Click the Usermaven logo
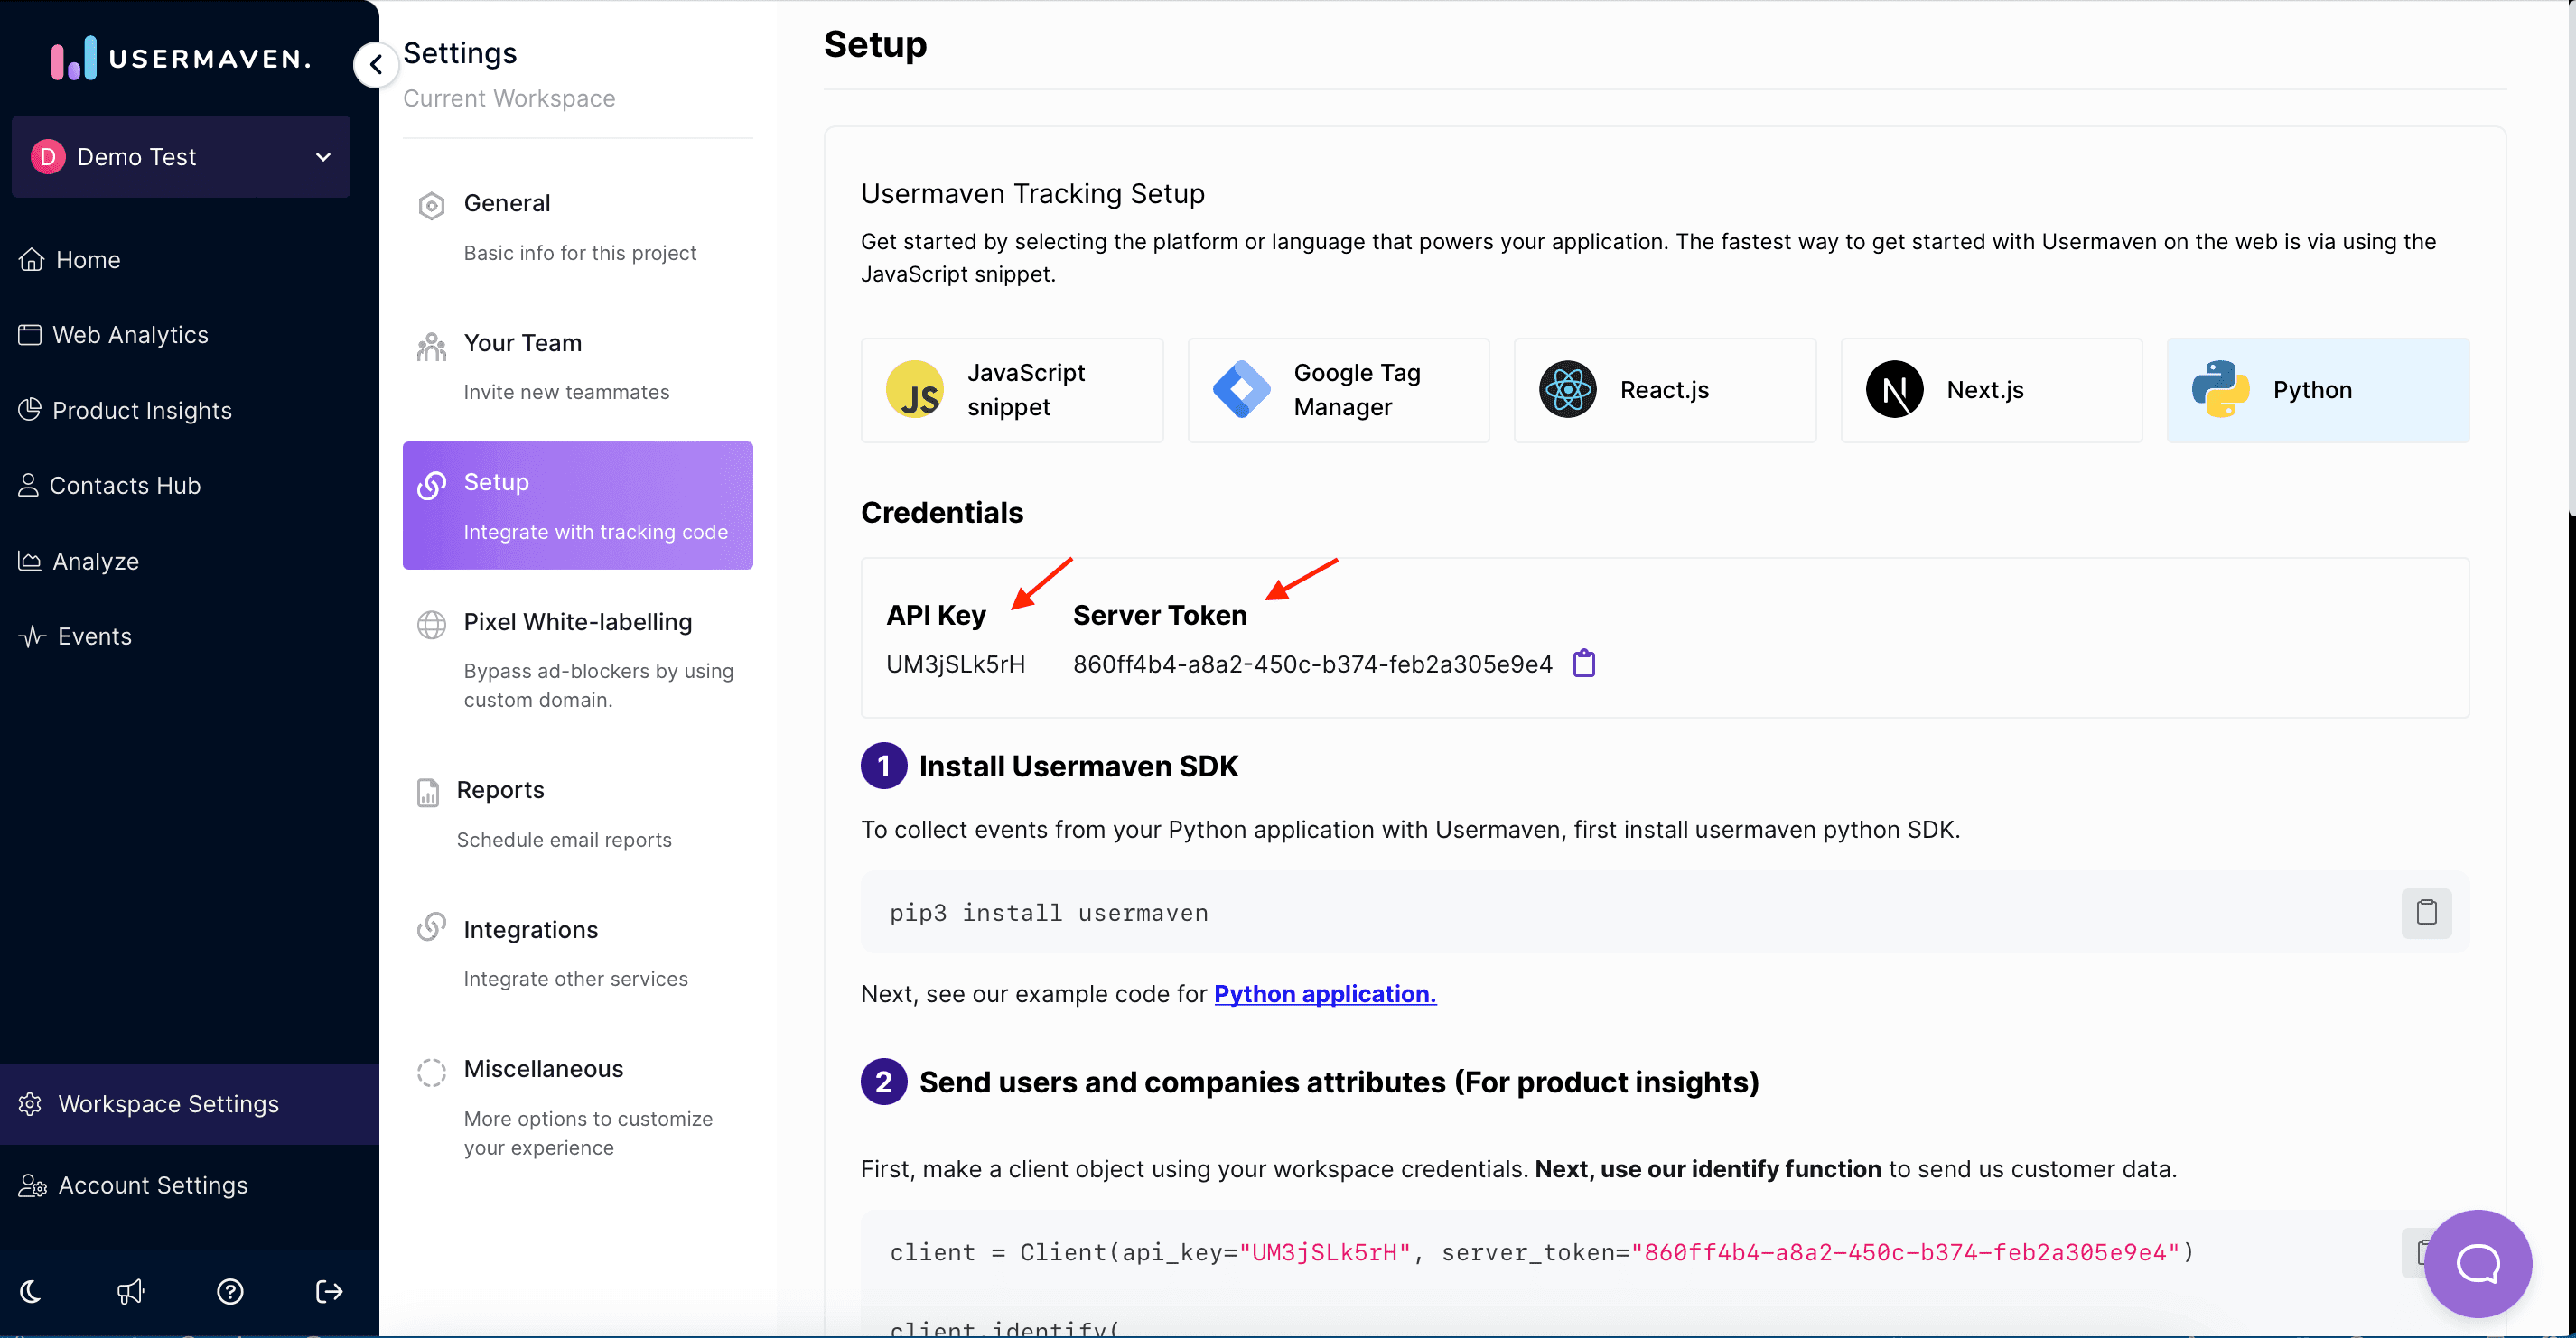Image resolution: width=2576 pixels, height=1338 pixels. pos(181,58)
